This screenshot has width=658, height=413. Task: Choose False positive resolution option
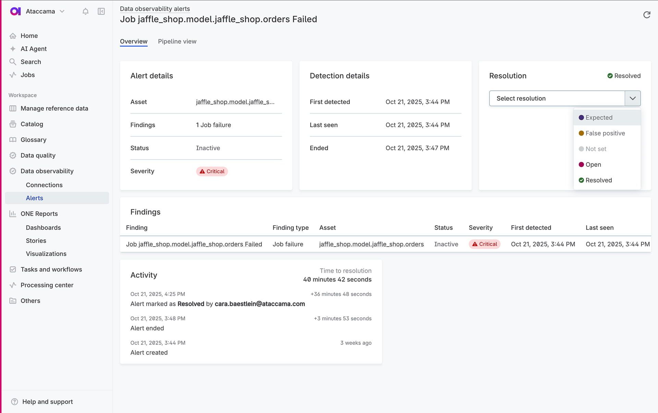click(605, 133)
